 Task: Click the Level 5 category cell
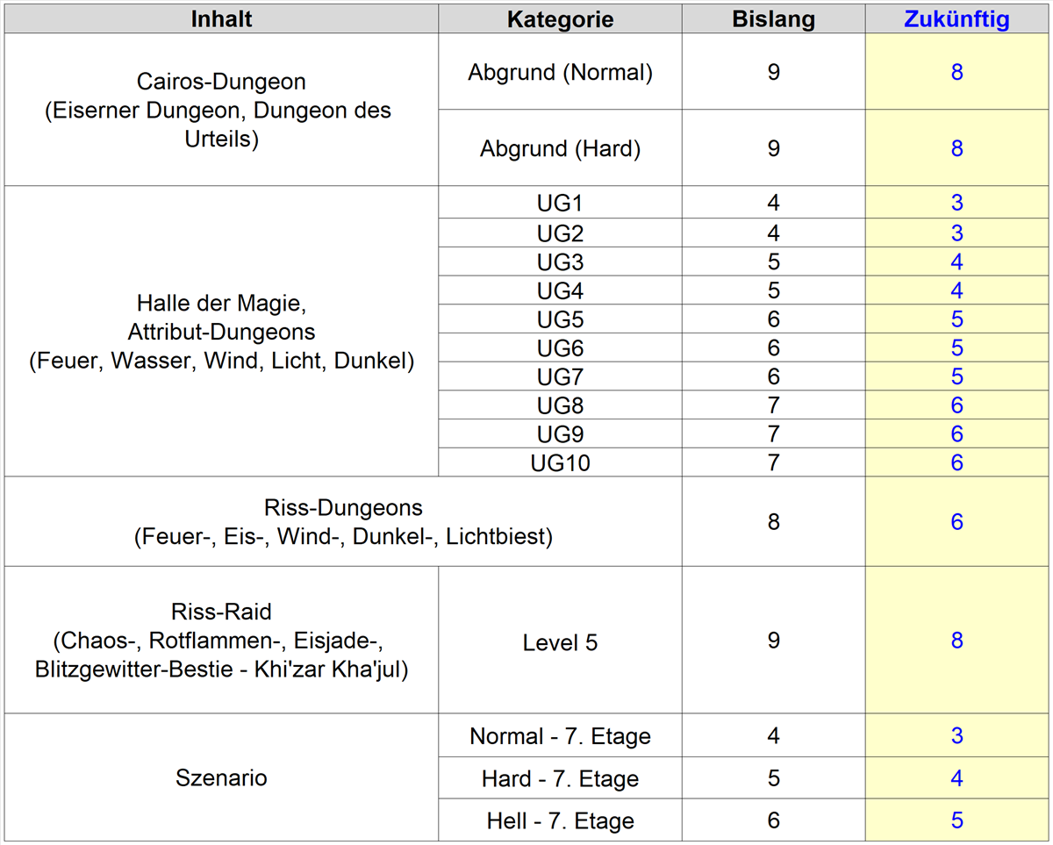click(x=560, y=642)
